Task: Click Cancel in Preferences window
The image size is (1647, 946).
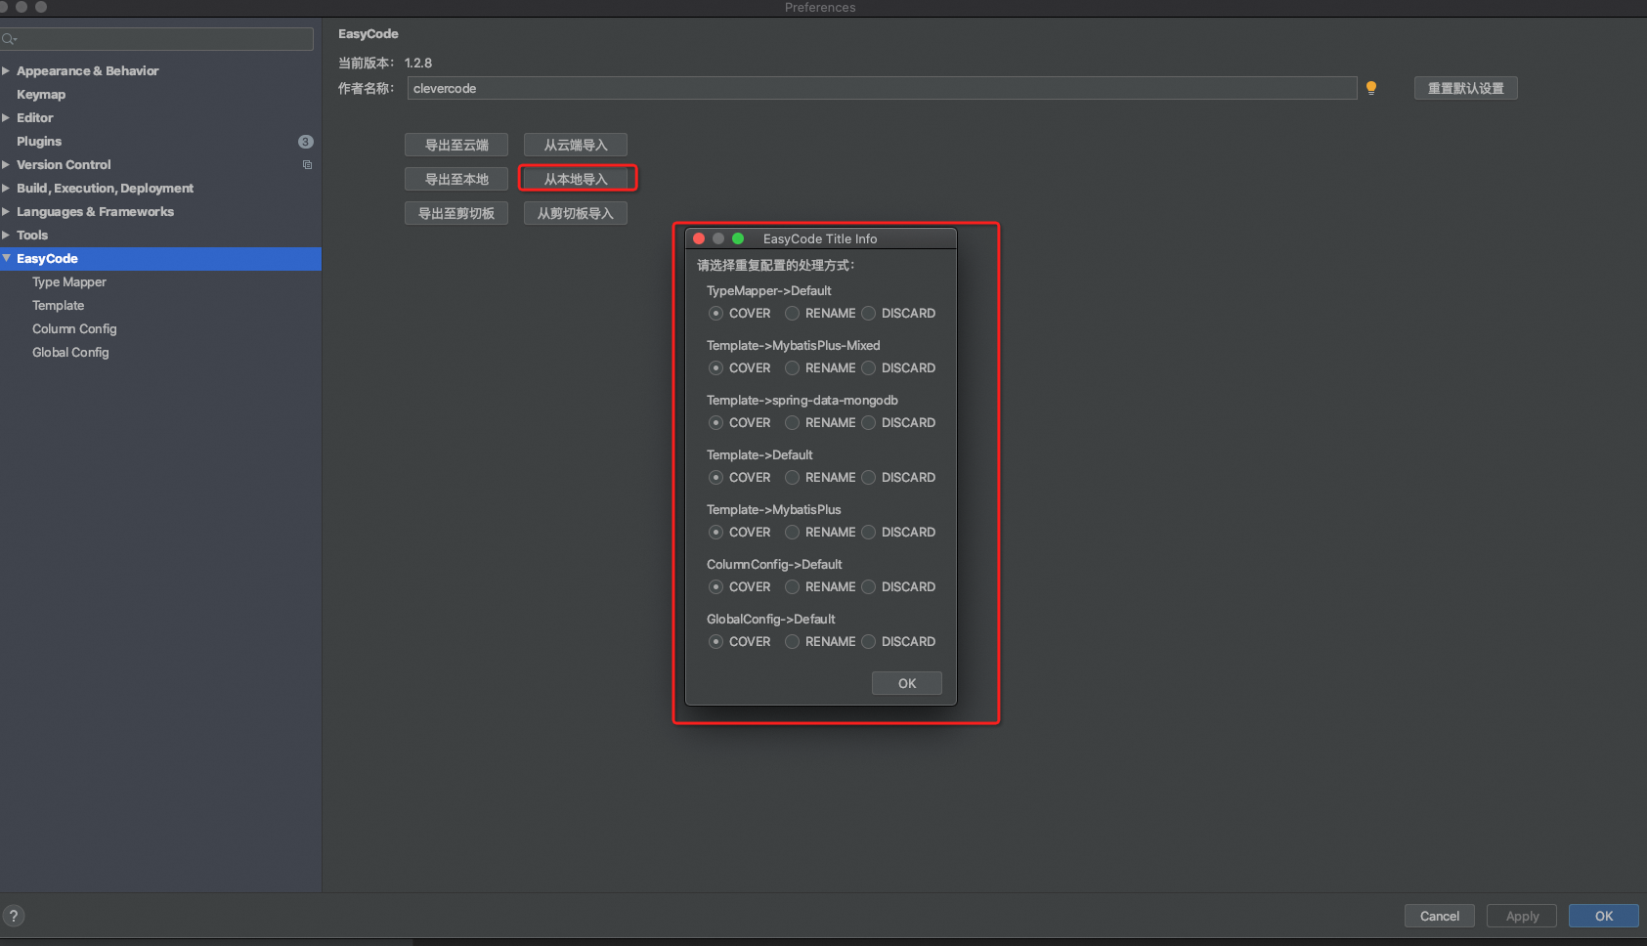Action: pos(1440,916)
